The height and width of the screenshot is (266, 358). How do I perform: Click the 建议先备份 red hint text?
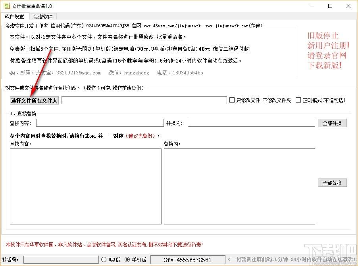click(140, 136)
